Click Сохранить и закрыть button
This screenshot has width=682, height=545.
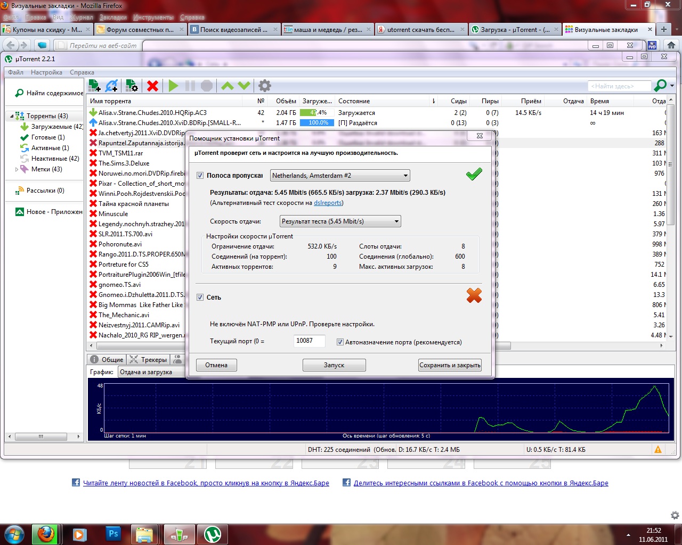tap(450, 365)
